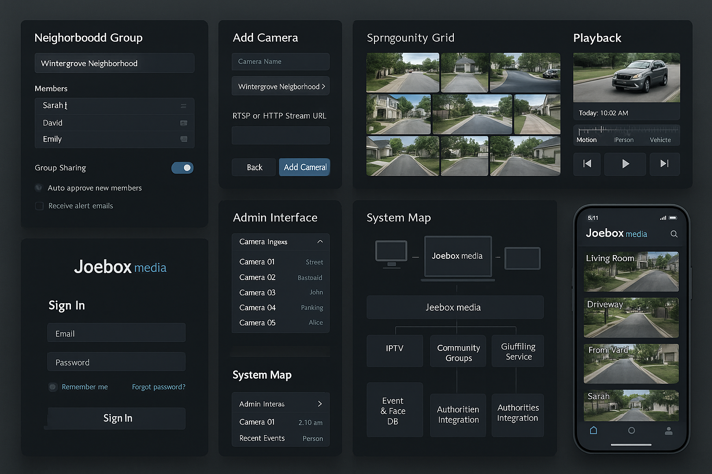Open the Driveway camera thumbnail on the phone
The image size is (712, 474).
[x=631, y=318]
